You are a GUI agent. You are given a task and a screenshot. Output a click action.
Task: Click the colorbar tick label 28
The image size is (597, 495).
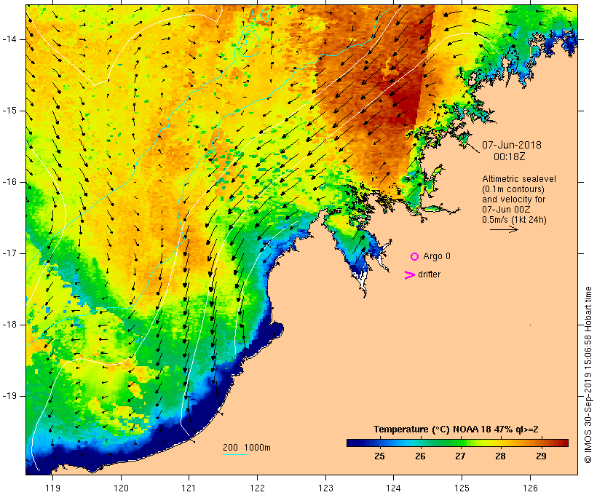[x=501, y=456]
